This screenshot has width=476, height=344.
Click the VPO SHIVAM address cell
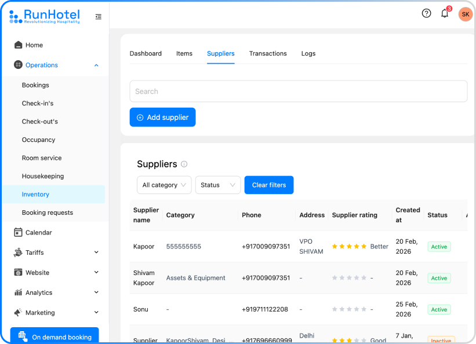coord(311,246)
